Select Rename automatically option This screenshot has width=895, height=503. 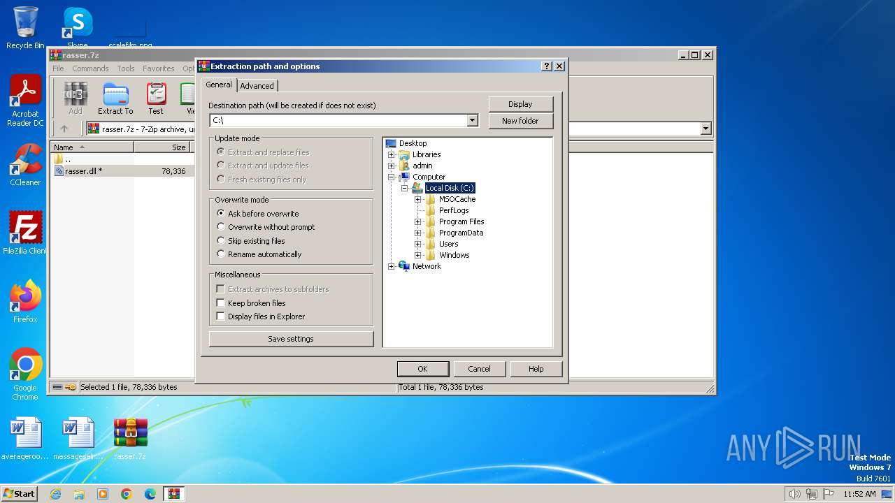[259, 254]
